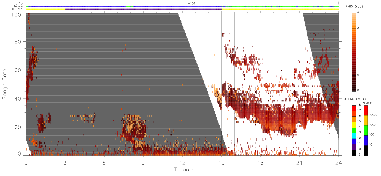This screenshot has width=381, height=176.
Task: Click the 24 tick on UT hours axis
Action: [338, 162]
